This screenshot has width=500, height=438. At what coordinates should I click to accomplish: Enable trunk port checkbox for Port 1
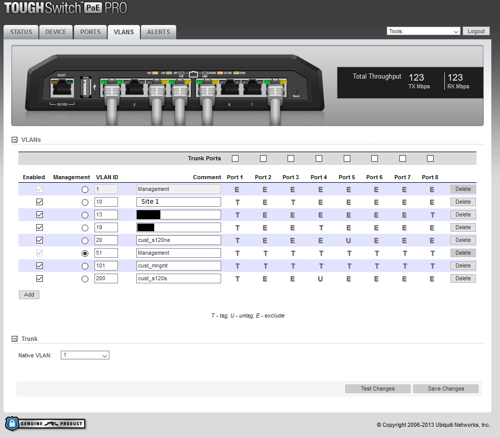point(235,159)
